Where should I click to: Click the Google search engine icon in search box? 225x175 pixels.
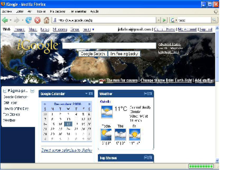[x=172, y=20]
